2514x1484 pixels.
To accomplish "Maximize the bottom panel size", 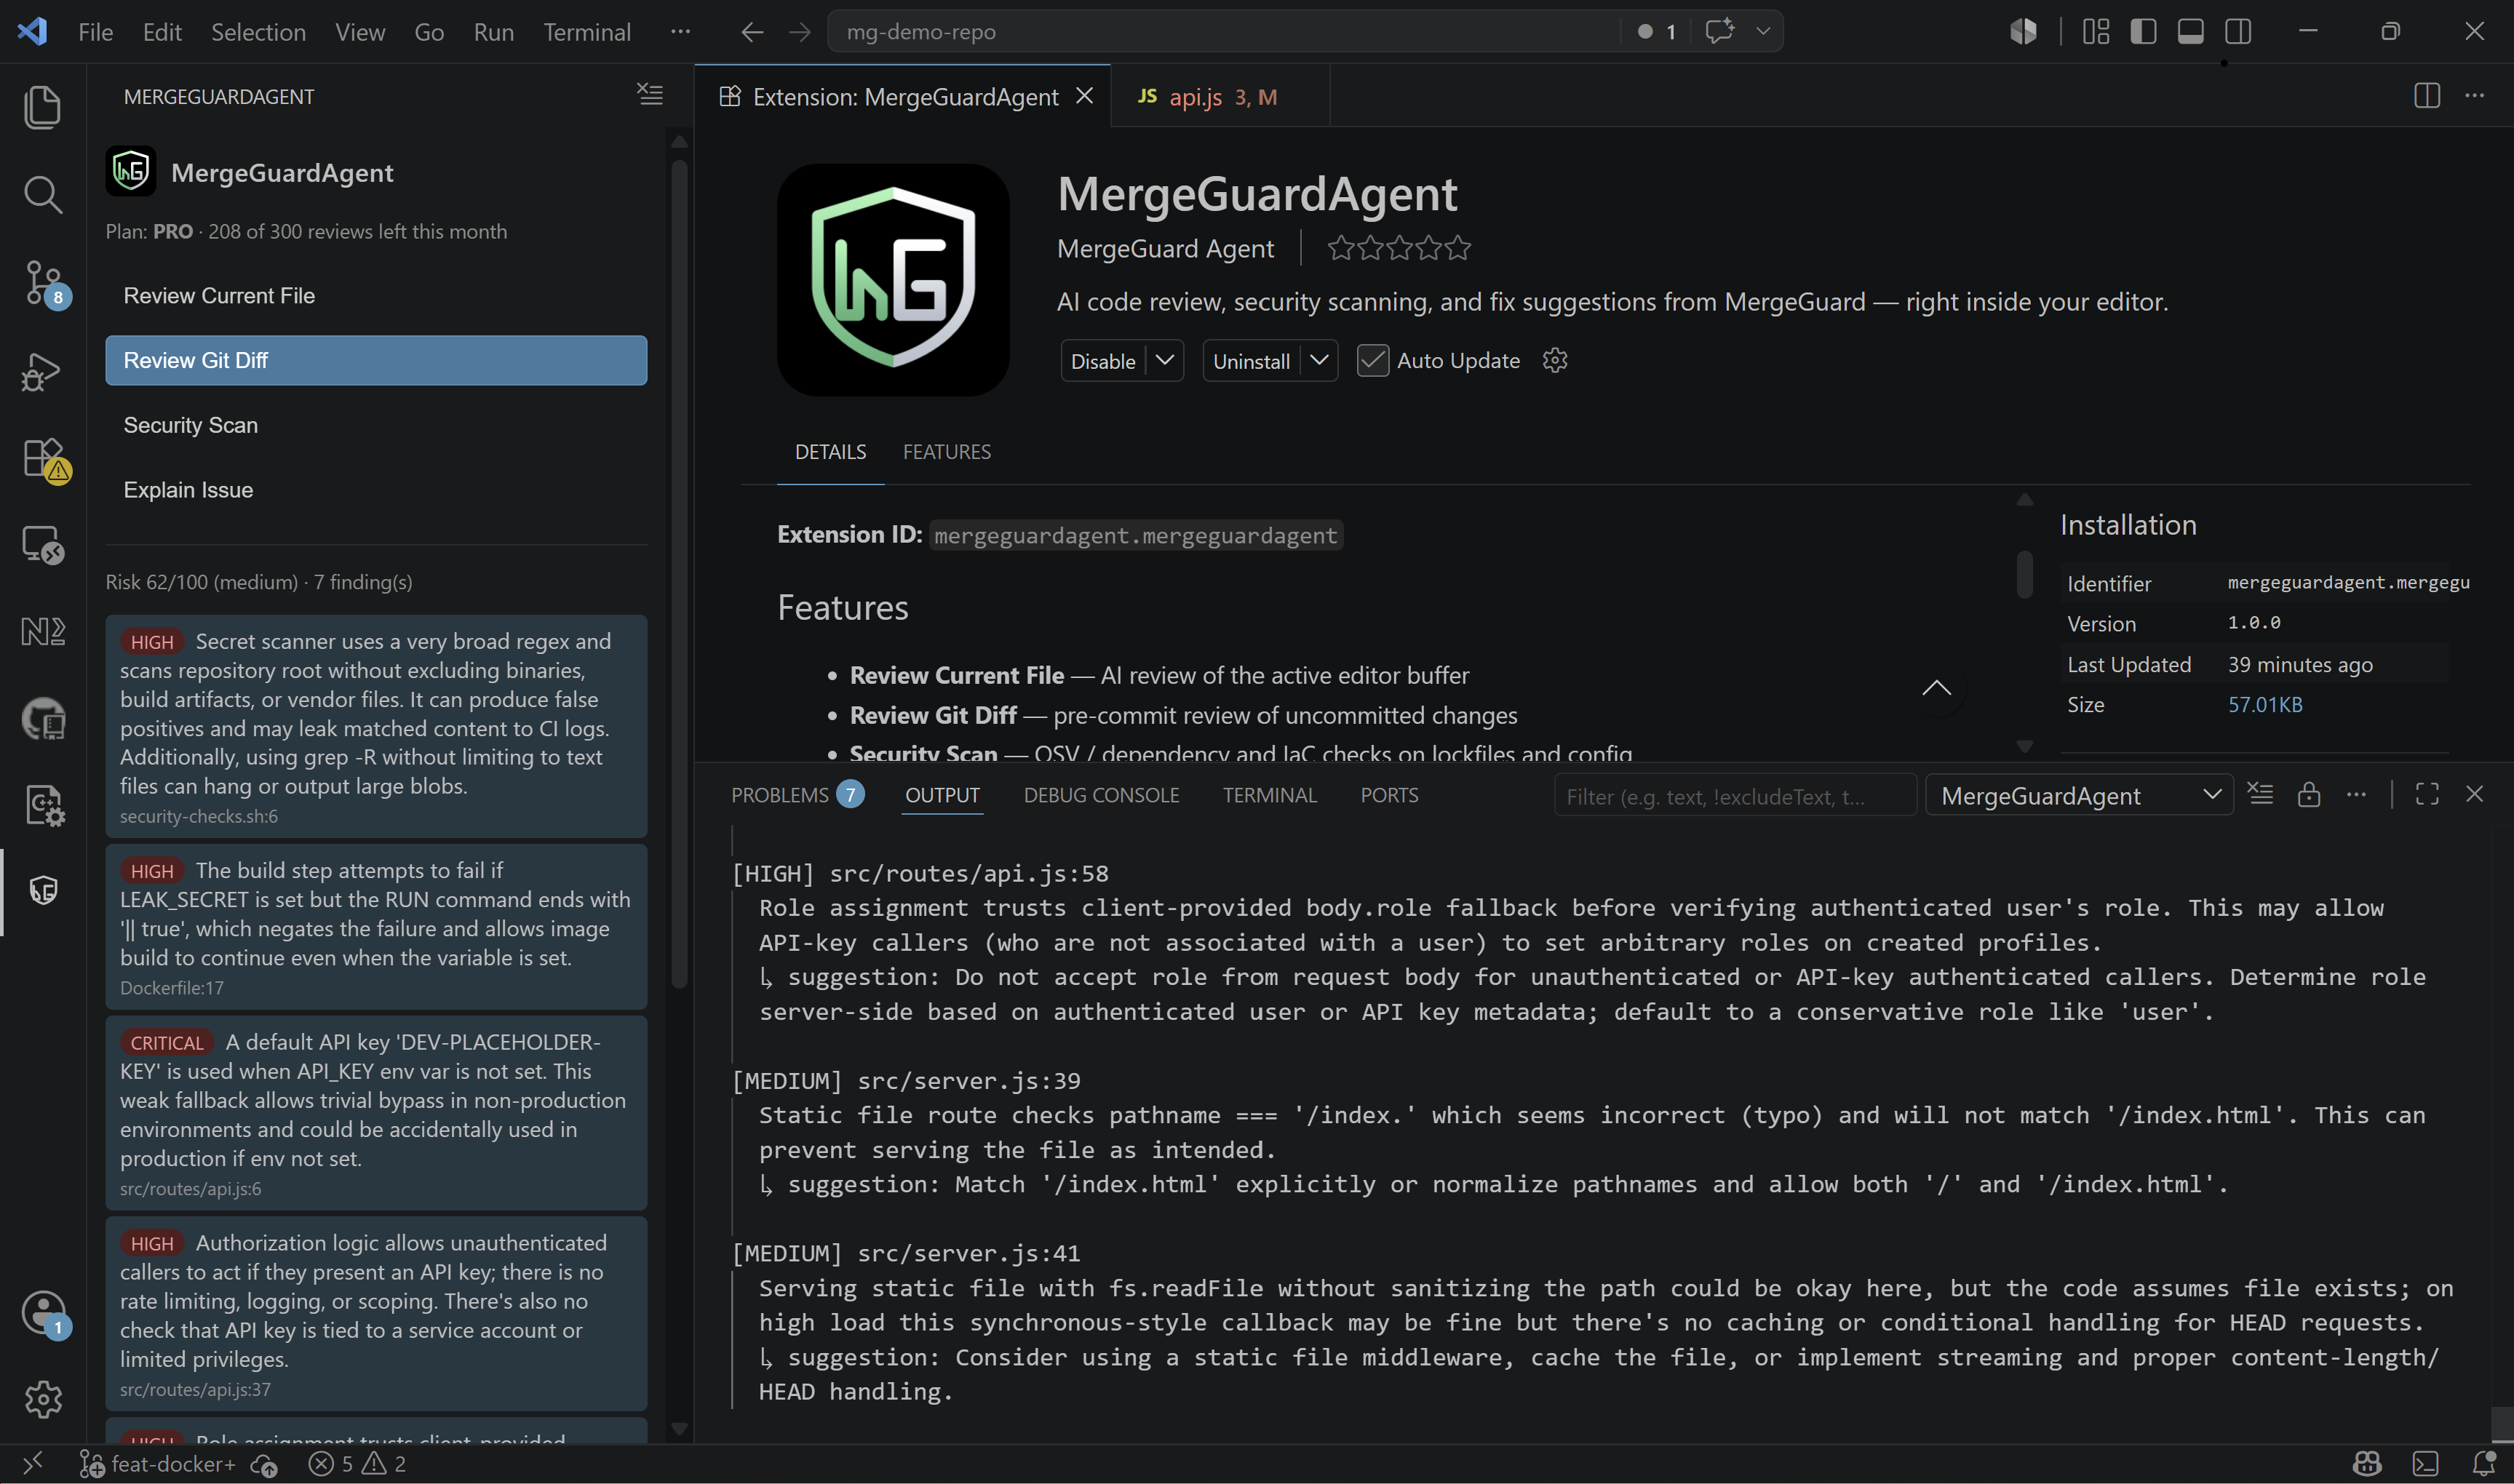I will (x=2426, y=795).
